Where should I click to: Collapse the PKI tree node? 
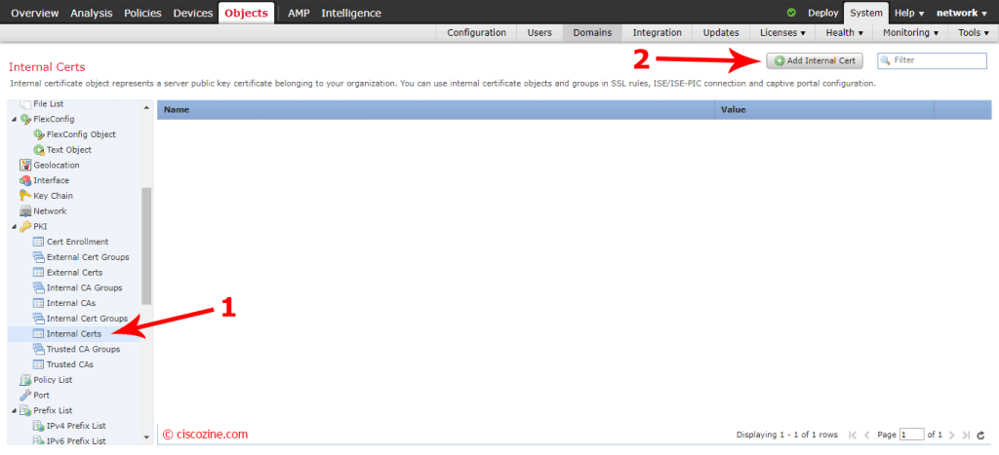[x=14, y=227]
